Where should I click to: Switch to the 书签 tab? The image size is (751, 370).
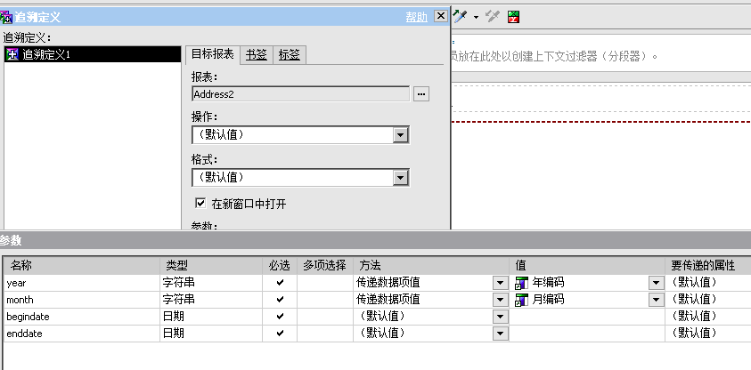[257, 55]
